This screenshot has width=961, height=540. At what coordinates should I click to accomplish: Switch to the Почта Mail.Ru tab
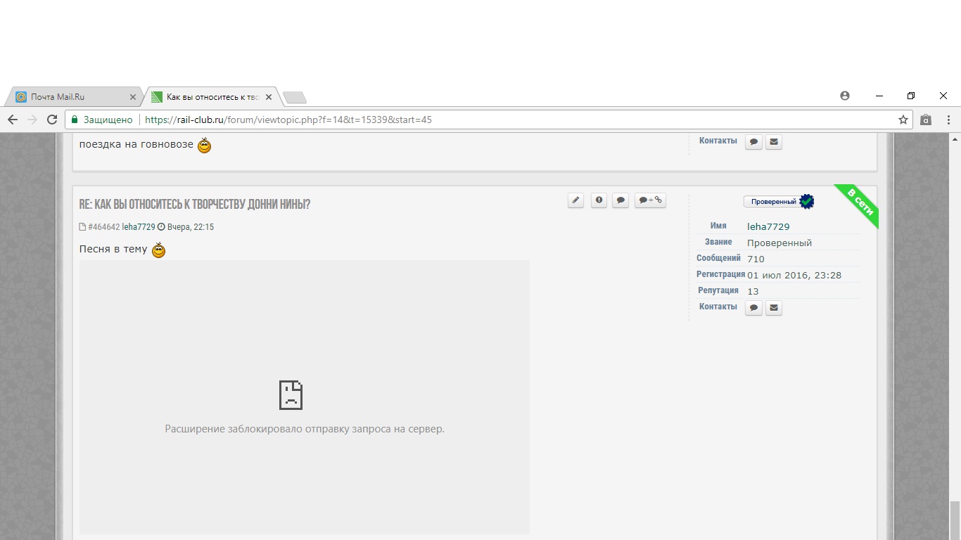[x=70, y=97]
